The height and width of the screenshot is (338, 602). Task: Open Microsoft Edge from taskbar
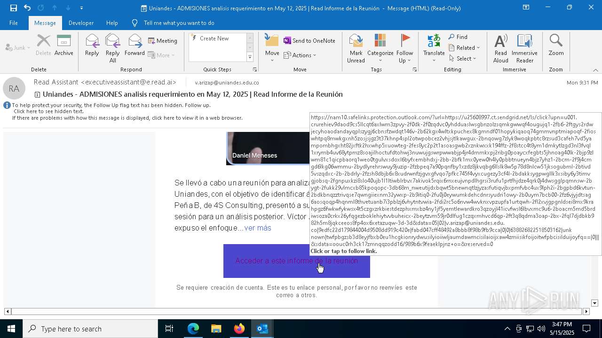pyautogui.click(x=193, y=329)
